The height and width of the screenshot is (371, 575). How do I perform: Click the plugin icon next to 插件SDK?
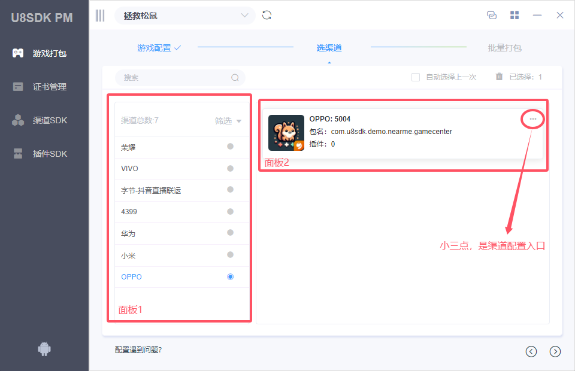(18, 154)
